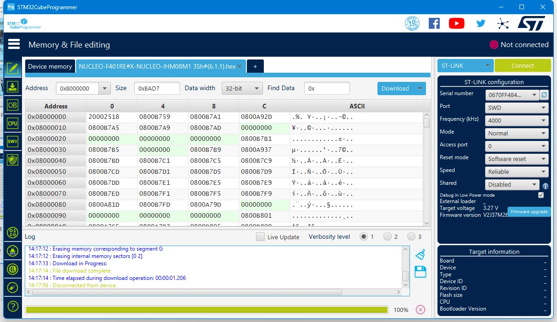Select verbosity level 3

tap(411, 236)
